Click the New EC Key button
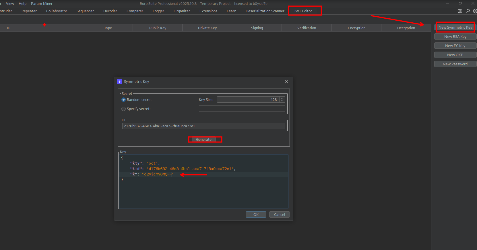The width and height of the screenshot is (477, 250). (455, 46)
